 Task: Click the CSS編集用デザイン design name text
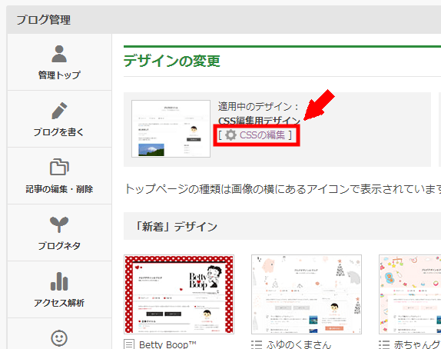click(260, 121)
